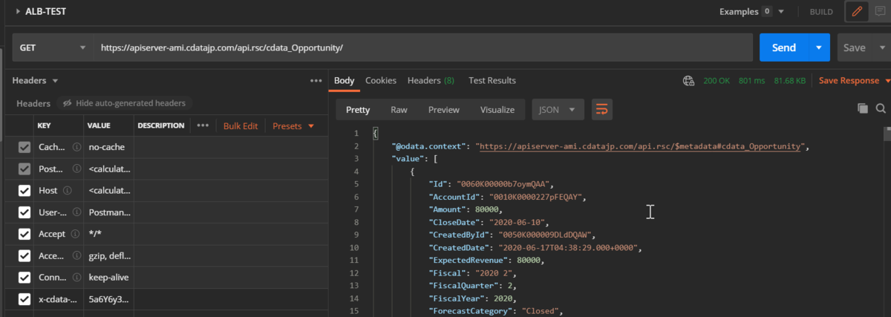The width and height of the screenshot is (891, 317).
Task: Select the Visualize view tab
Action: [497, 110]
